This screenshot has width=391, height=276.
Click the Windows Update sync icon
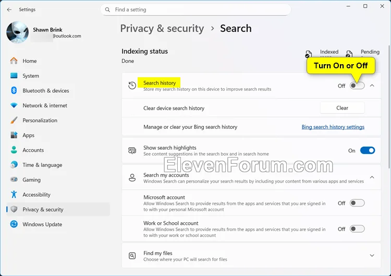pyautogui.click(x=14, y=224)
